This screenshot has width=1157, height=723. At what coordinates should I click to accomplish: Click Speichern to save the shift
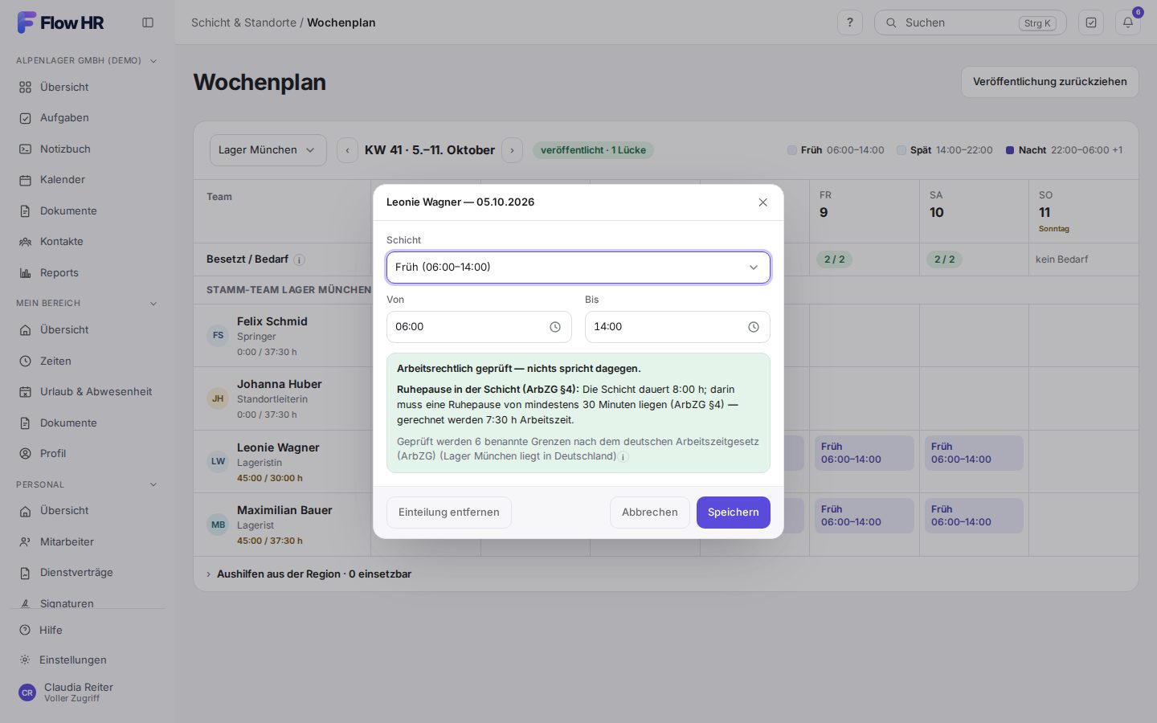tap(734, 513)
